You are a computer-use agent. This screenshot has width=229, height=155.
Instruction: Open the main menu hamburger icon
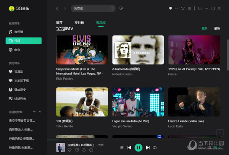click(x=189, y=8)
